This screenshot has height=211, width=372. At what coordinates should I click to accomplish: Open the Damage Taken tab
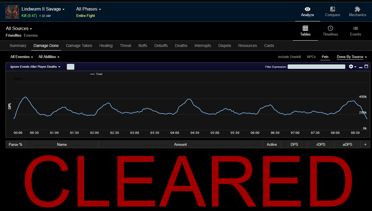click(79, 46)
